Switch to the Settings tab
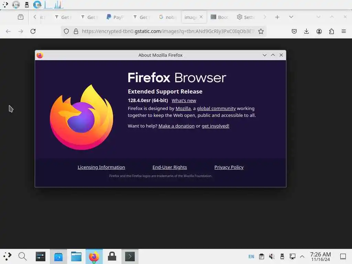 246,17
